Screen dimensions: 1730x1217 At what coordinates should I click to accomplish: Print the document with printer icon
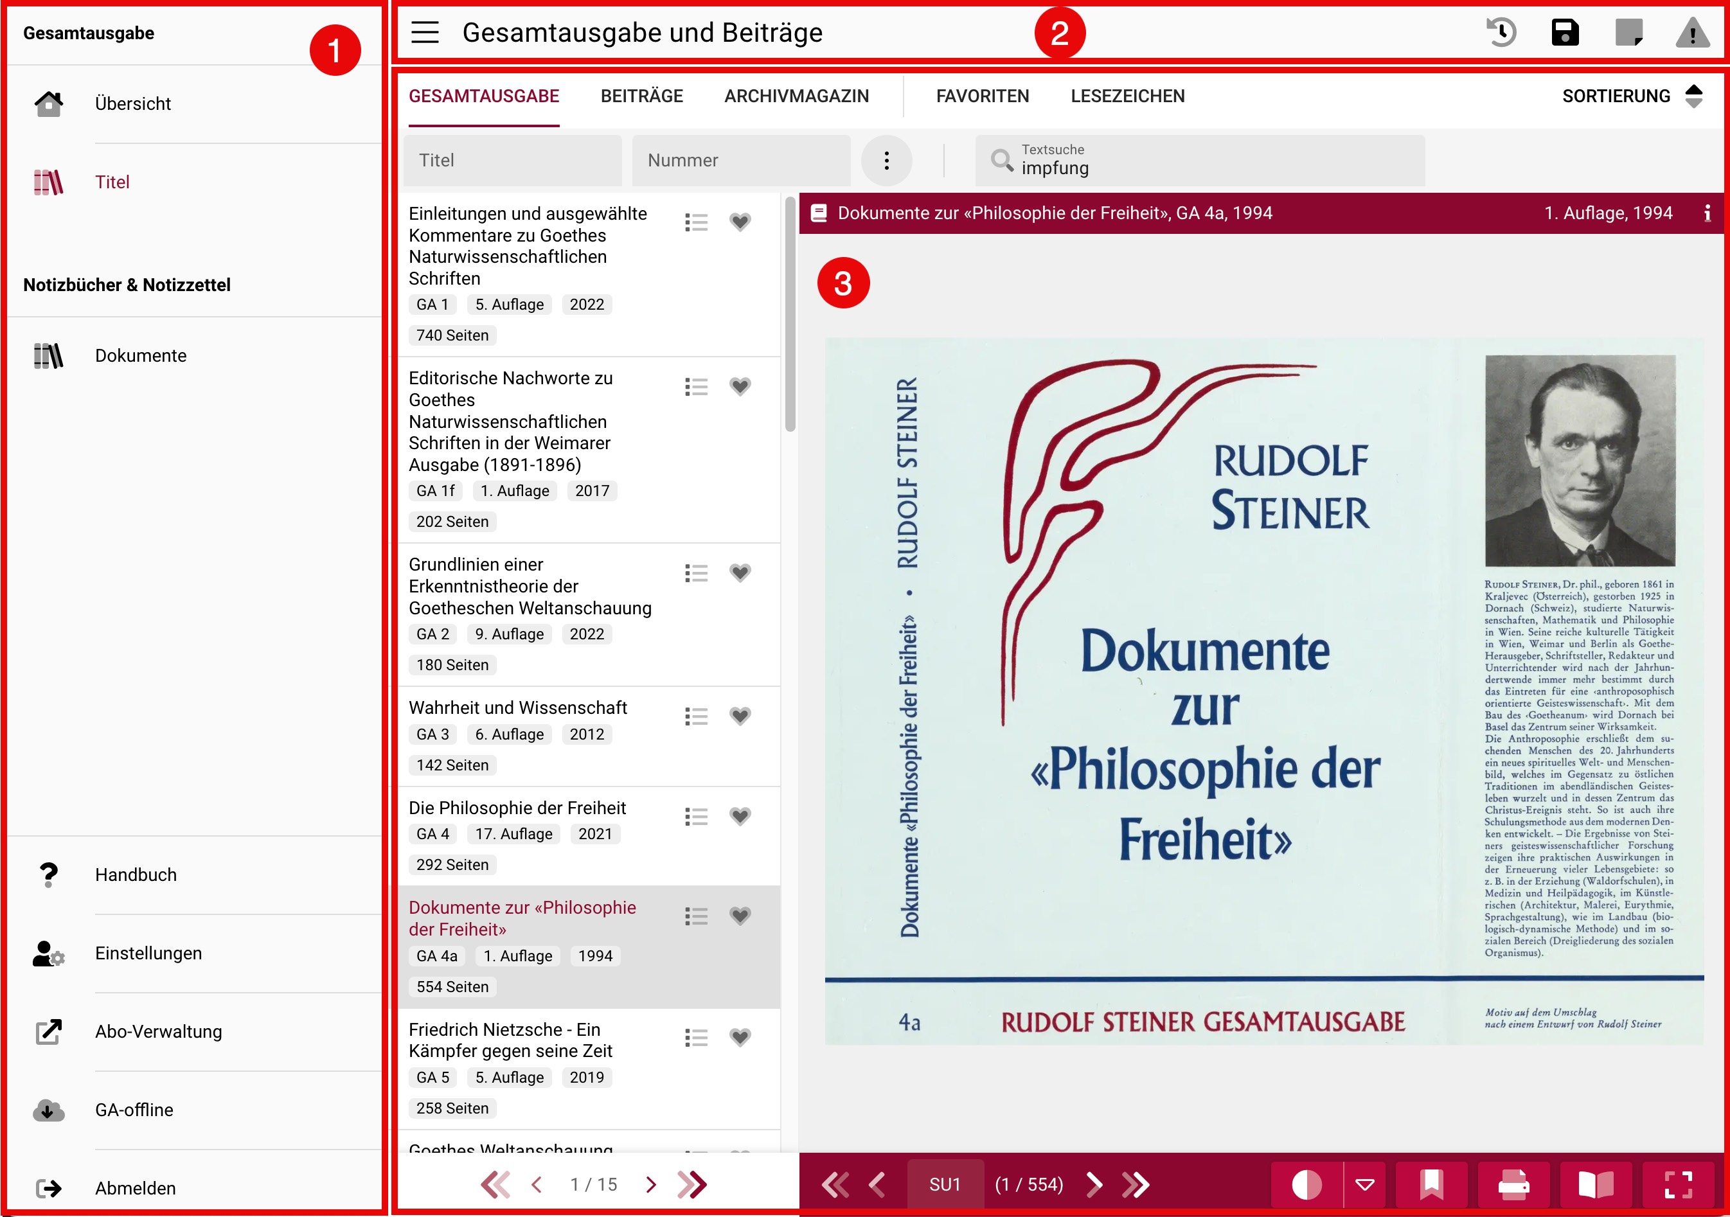point(1513,1184)
